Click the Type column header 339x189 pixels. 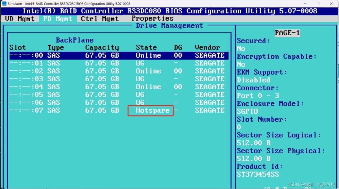tap(56, 47)
